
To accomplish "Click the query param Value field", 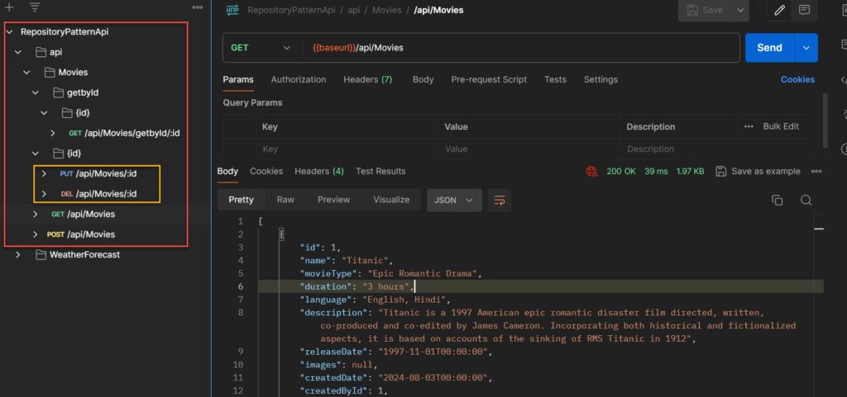I will click(x=529, y=149).
